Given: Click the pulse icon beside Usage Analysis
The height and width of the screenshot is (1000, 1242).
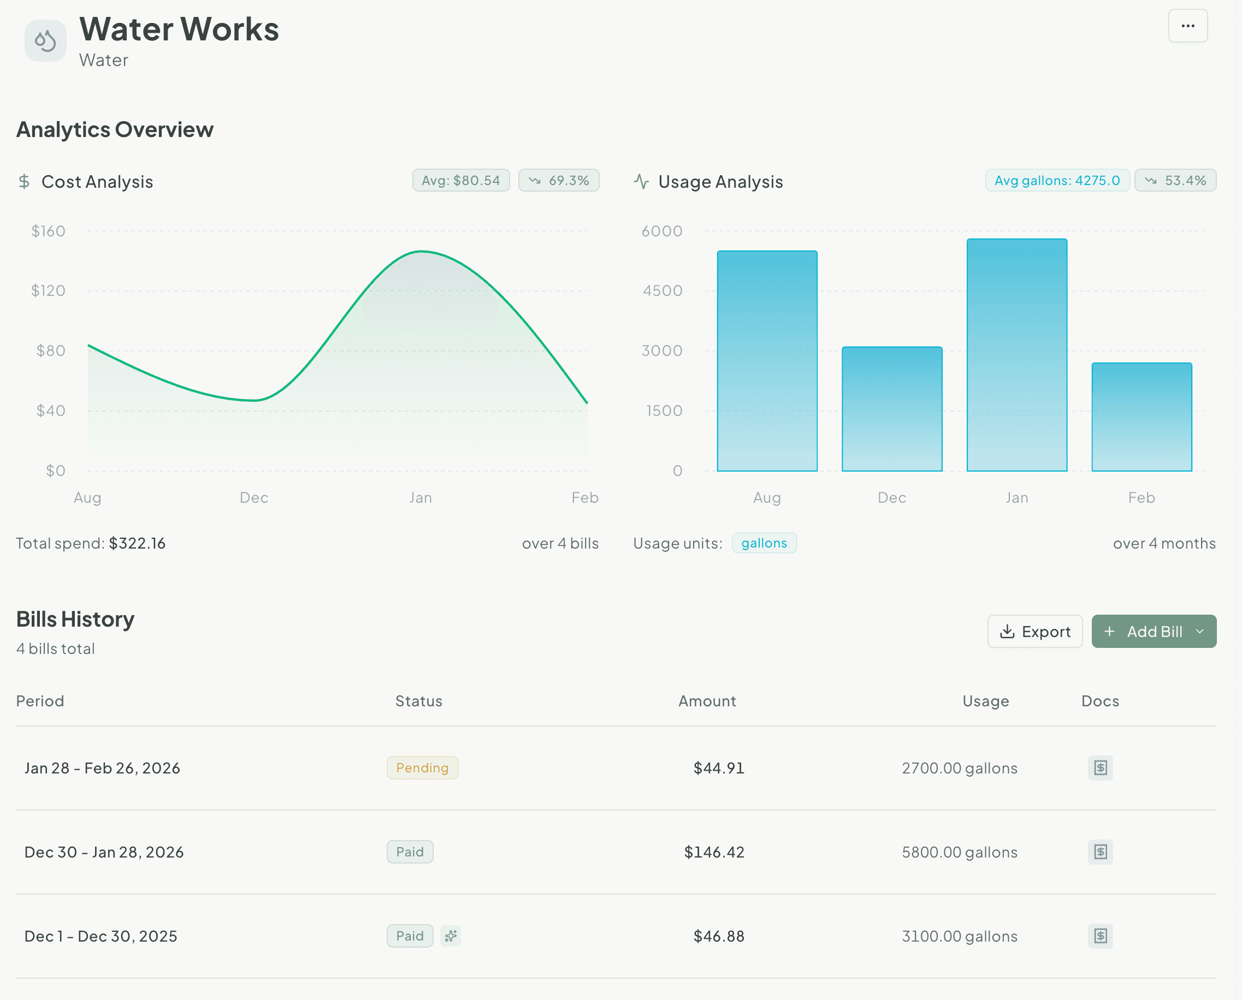Looking at the screenshot, I should 641,181.
